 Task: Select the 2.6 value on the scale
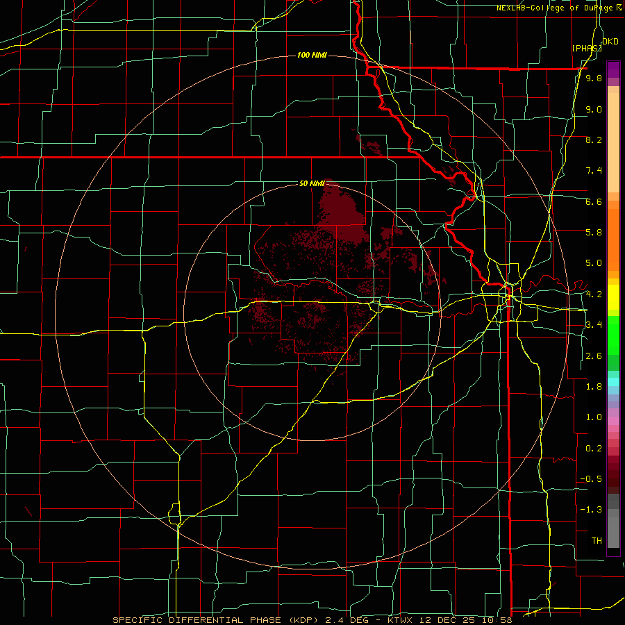[x=594, y=356]
